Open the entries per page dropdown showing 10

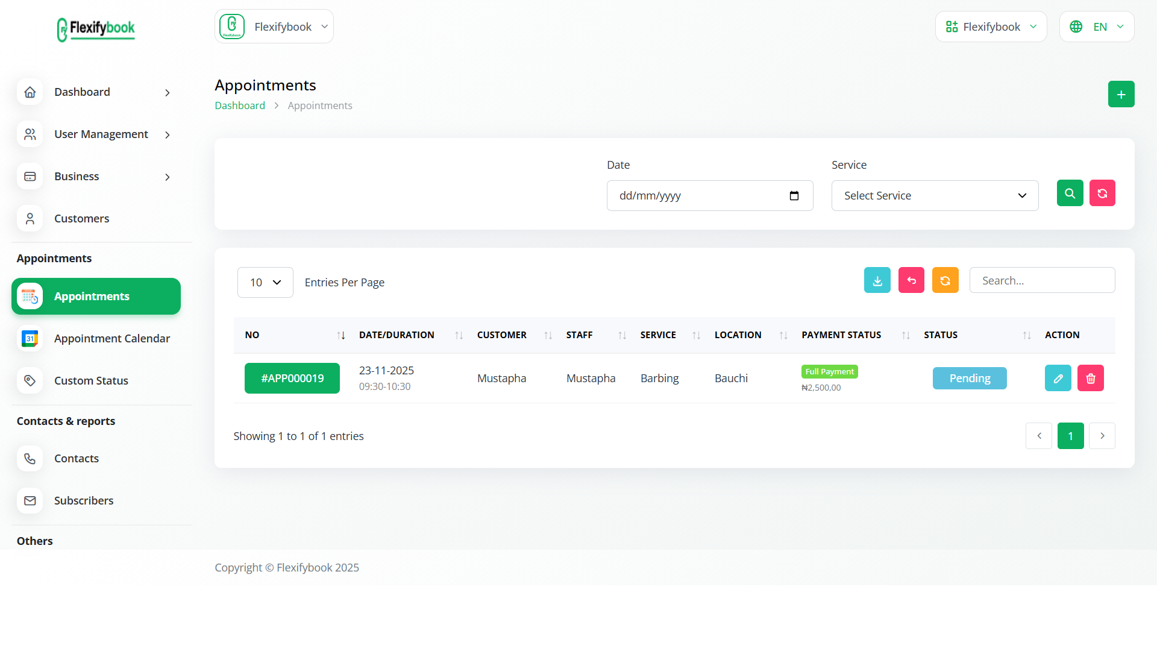click(x=265, y=282)
